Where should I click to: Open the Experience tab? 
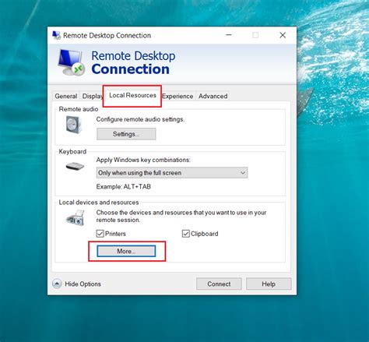pos(177,96)
